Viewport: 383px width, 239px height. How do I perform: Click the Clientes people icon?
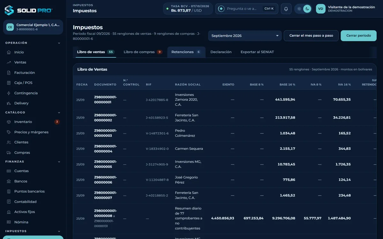click(9, 142)
